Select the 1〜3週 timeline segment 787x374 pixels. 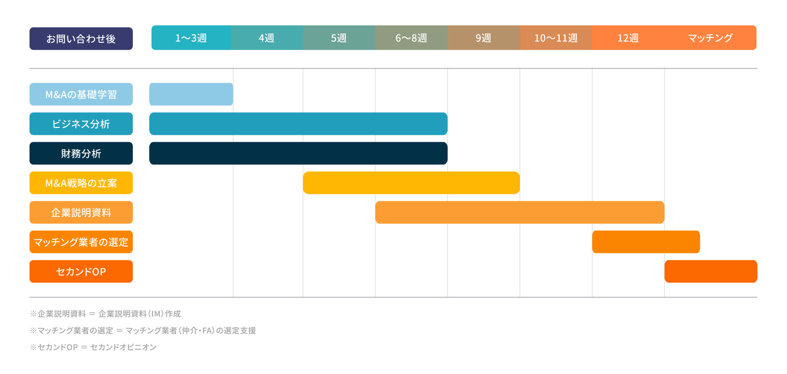(x=191, y=38)
